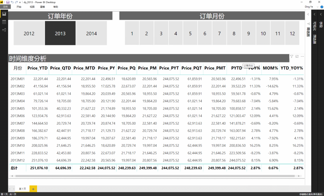
Task: Open the Model relationships view icon
Action: (x=4, y=30)
